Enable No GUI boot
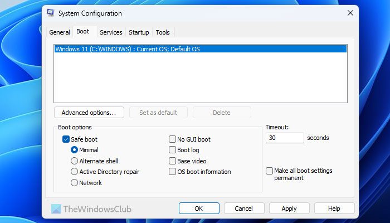 [172, 139]
